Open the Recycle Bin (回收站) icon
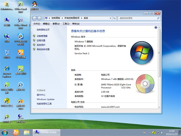The image size is (181, 136). click(x=7, y=53)
